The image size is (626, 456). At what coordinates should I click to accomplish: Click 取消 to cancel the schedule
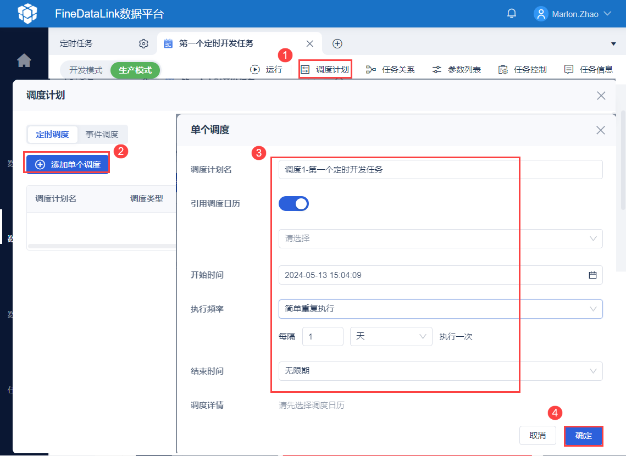click(x=538, y=435)
